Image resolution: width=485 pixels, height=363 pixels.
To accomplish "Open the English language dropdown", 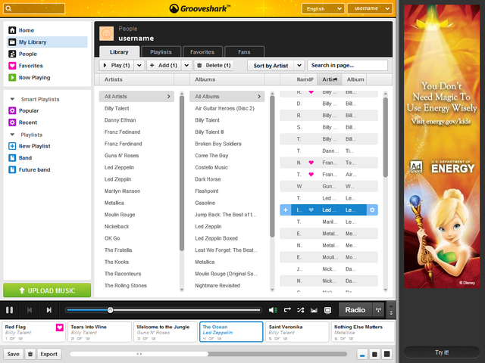I will point(323,8).
